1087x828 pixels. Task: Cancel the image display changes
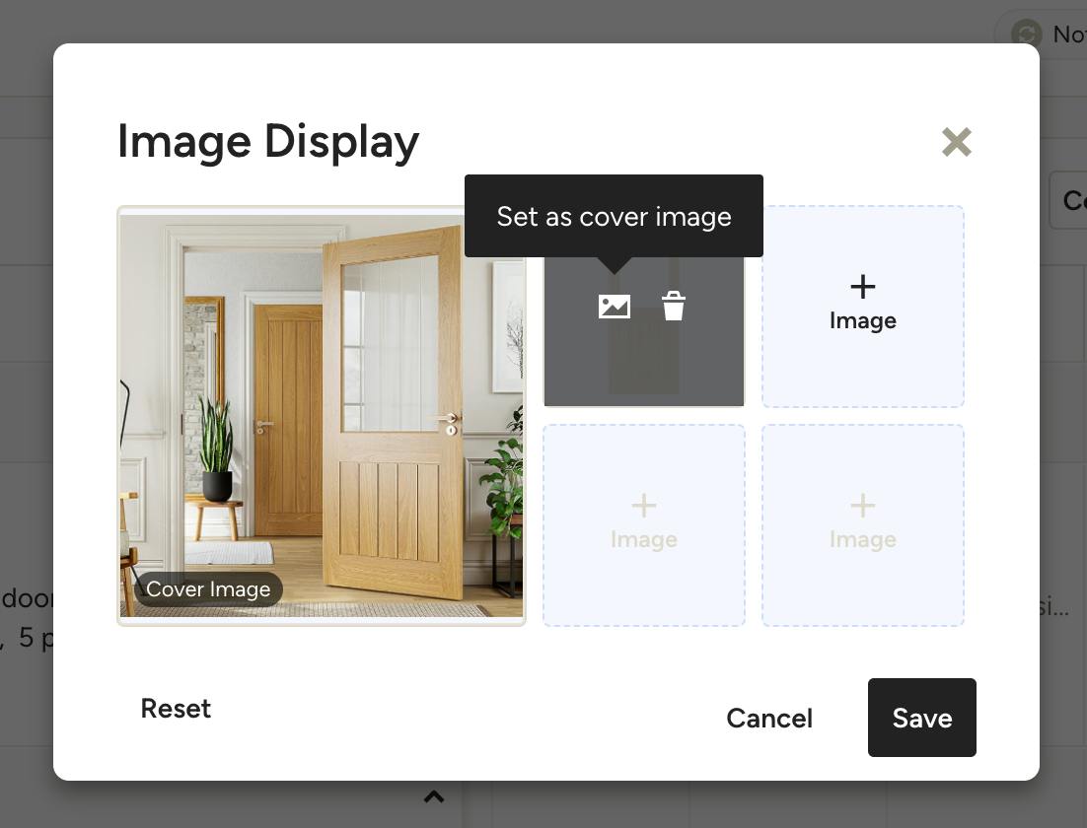[768, 718]
